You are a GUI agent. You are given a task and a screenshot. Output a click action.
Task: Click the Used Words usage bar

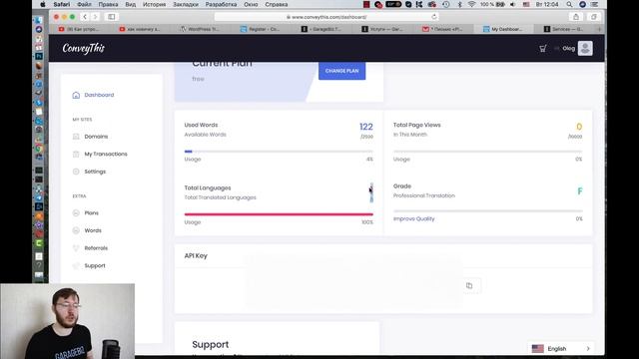pos(279,152)
